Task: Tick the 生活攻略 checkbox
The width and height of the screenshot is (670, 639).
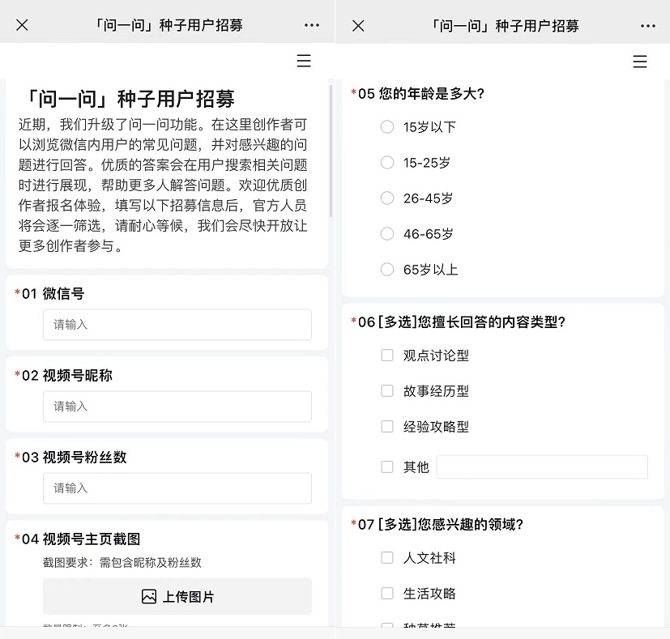Action: 387,594
